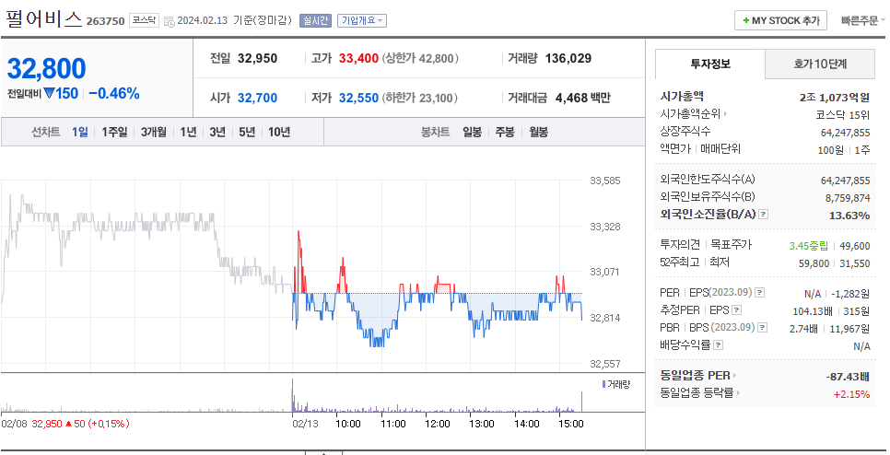Click the help icon beside 외국인소진율(B/A)
The width and height of the screenshot is (890, 455).
click(764, 215)
